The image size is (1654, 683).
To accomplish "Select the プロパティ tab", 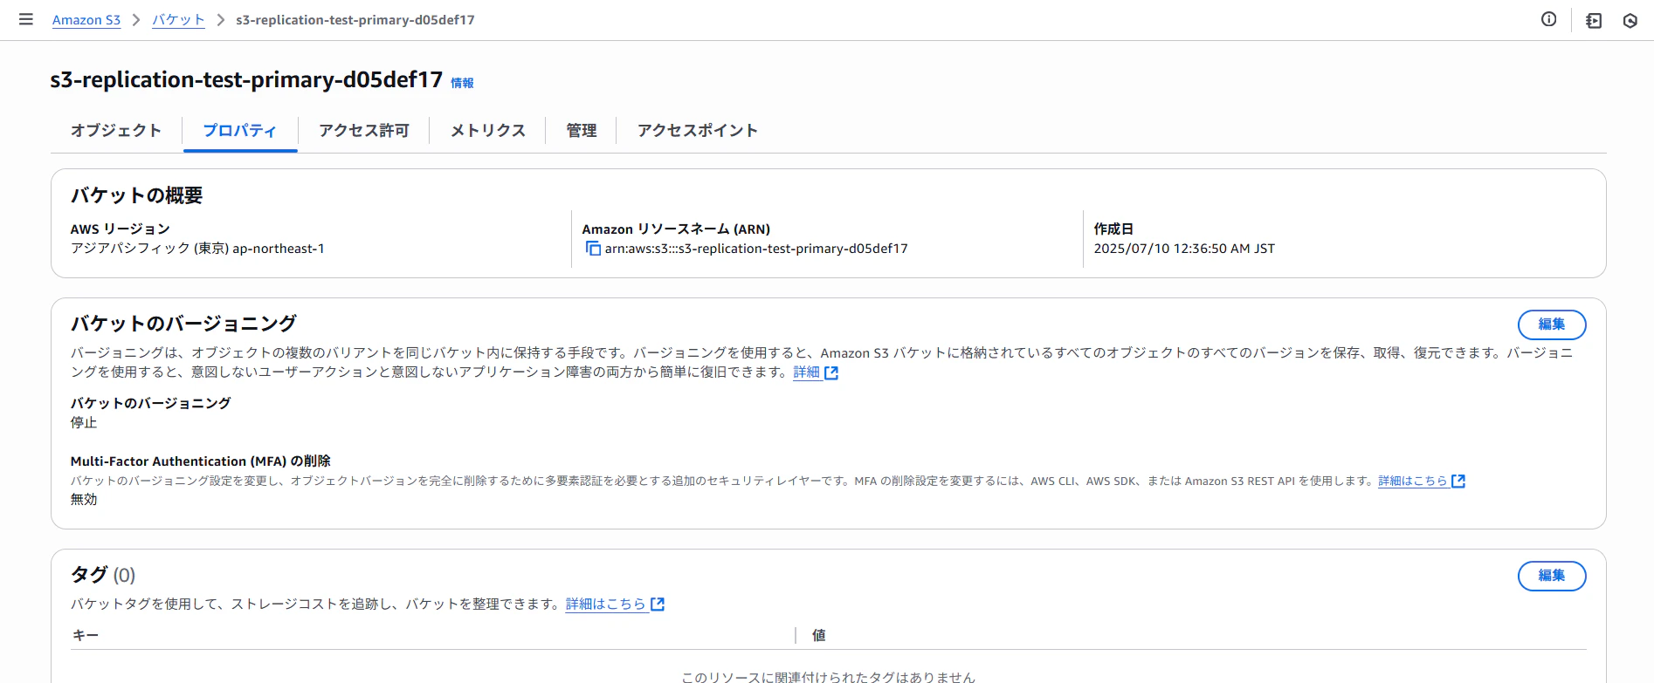I will pos(240,130).
